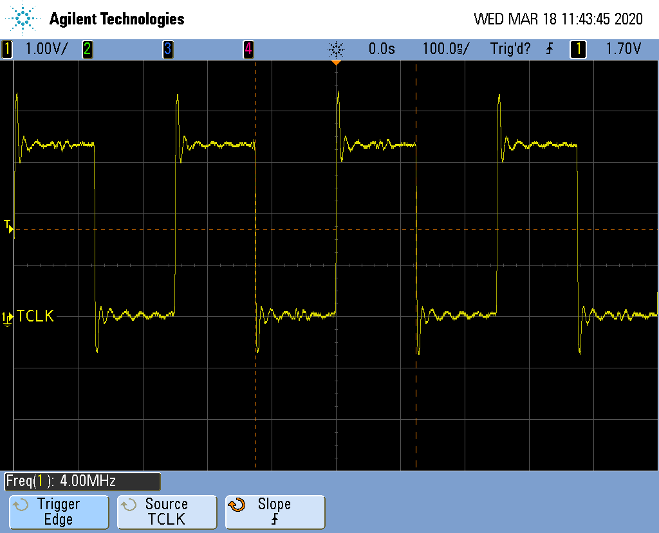The height and width of the screenshot is (533, 659).
Task: Click the trigger level T marker
Action: point(8,226)
